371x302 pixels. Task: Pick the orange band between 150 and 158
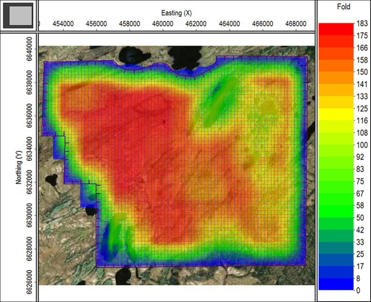point(336,66)
